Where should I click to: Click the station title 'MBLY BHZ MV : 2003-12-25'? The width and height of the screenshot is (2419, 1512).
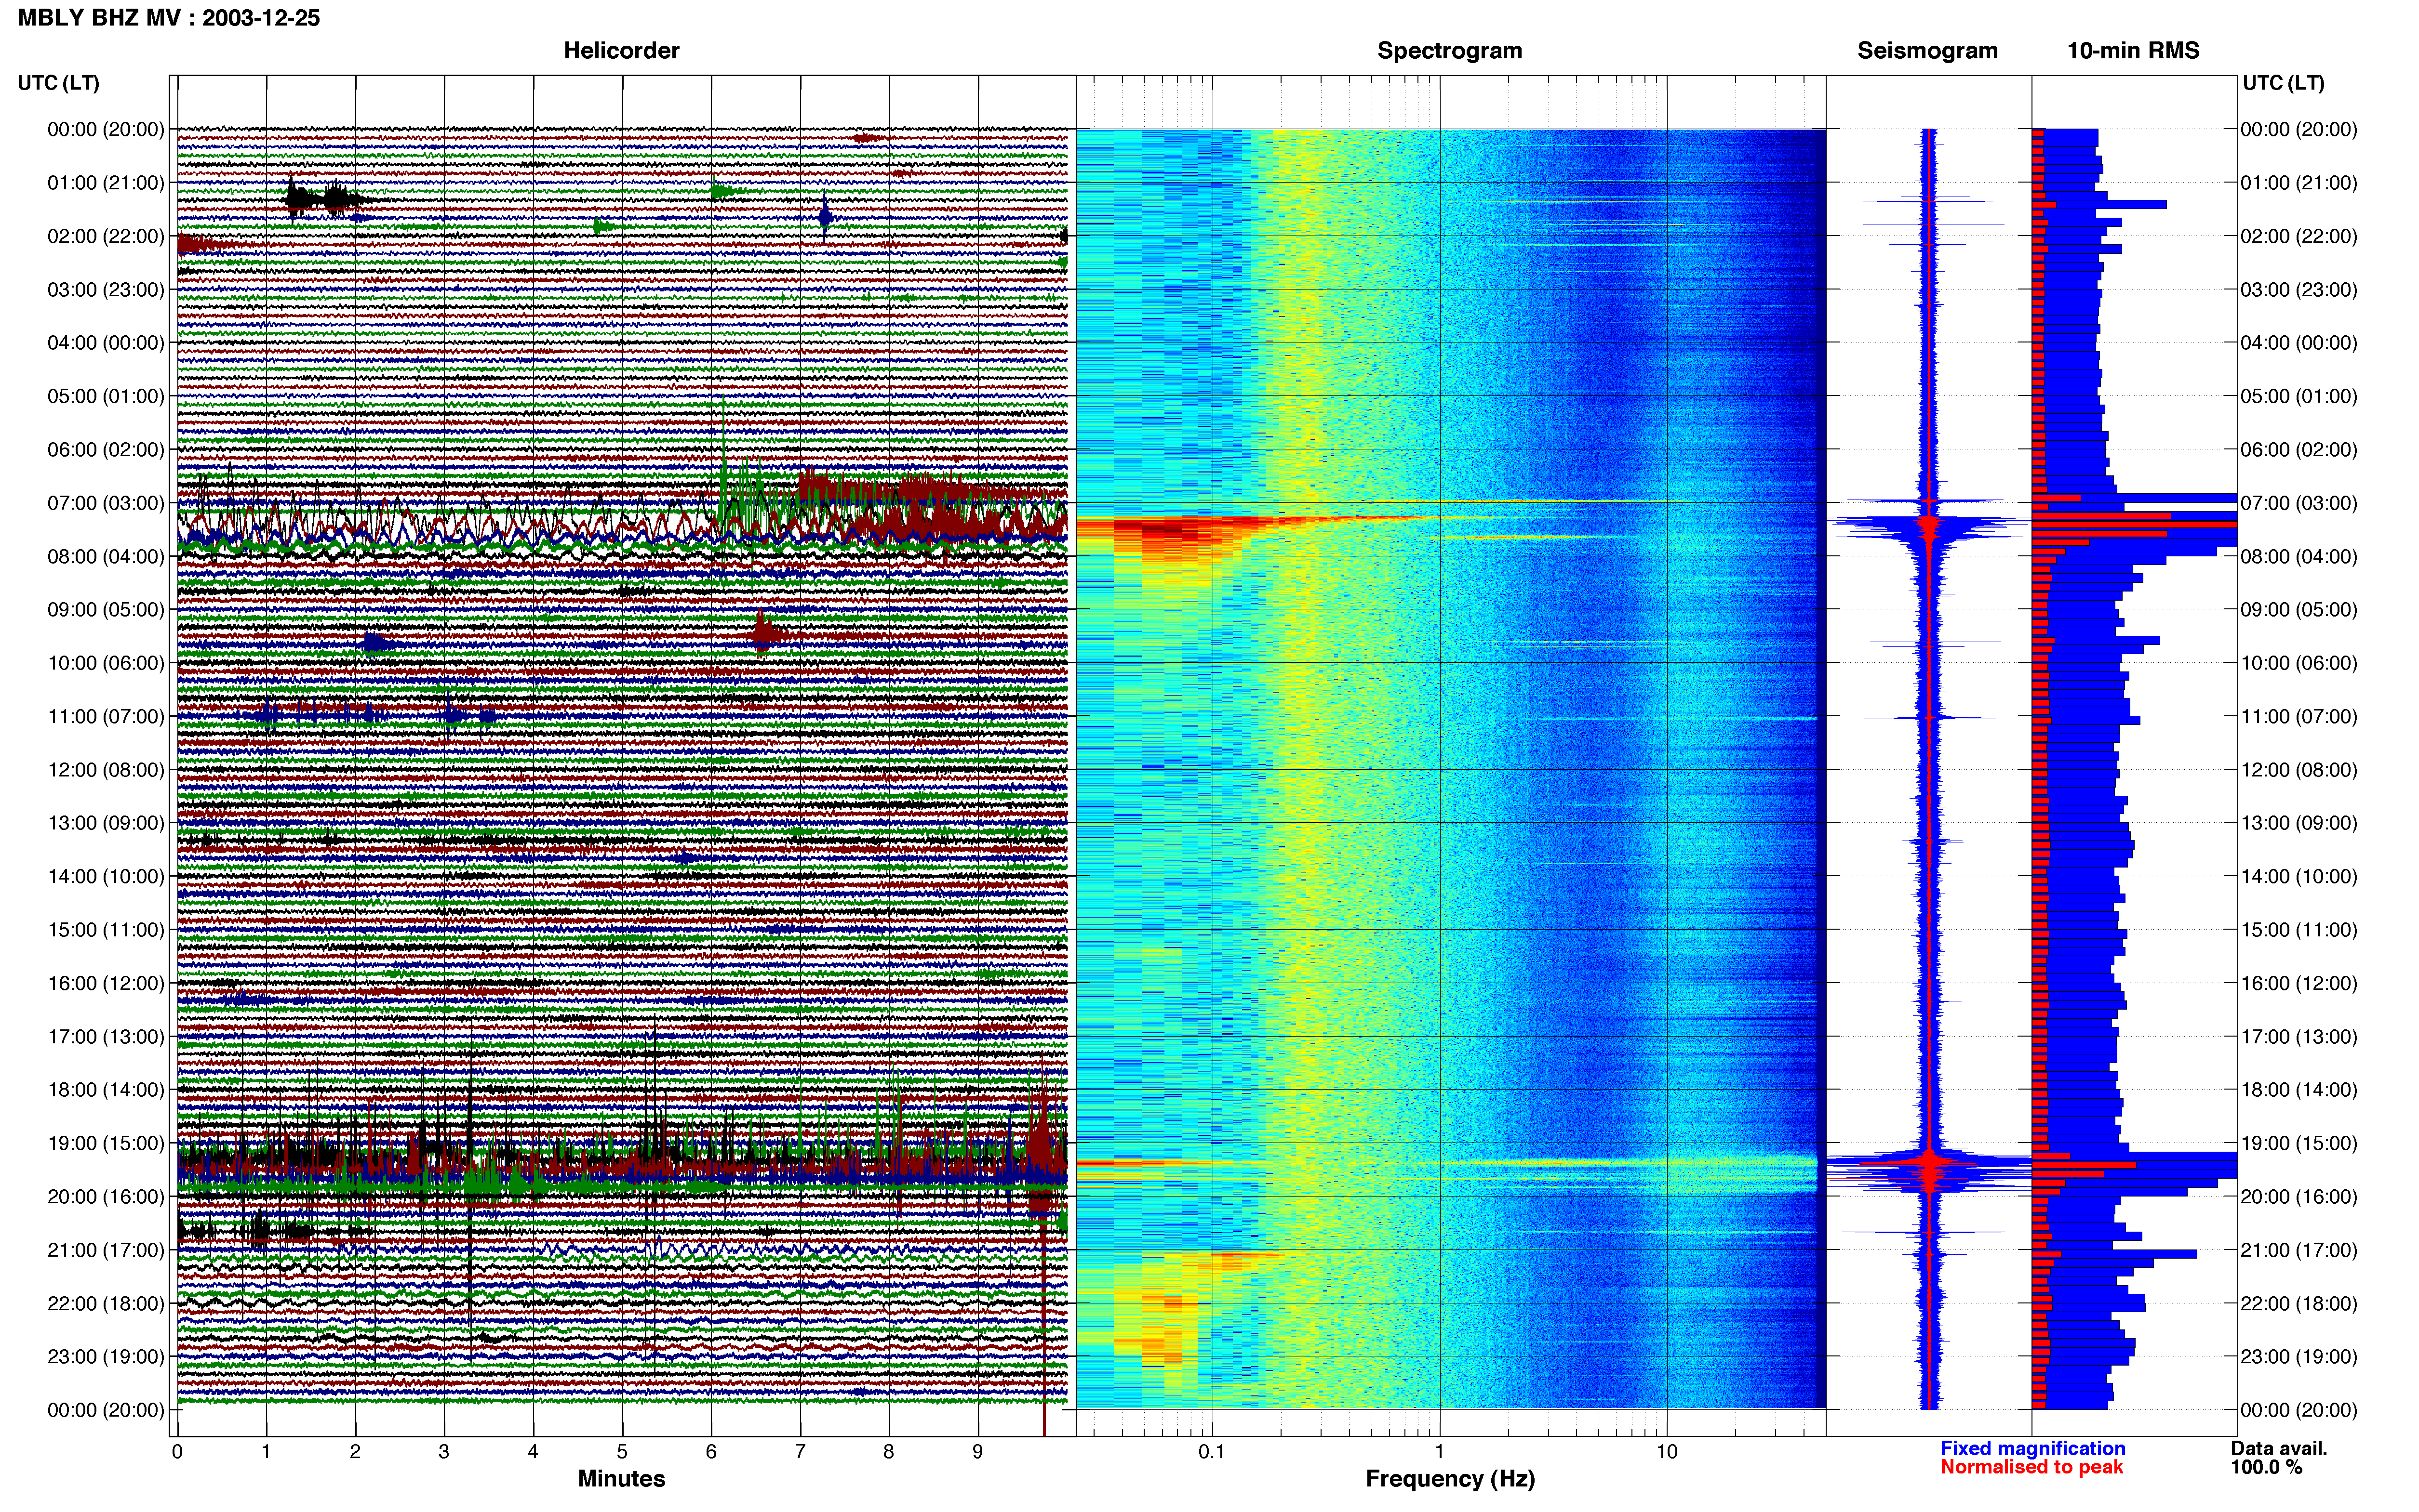point(169,17)
